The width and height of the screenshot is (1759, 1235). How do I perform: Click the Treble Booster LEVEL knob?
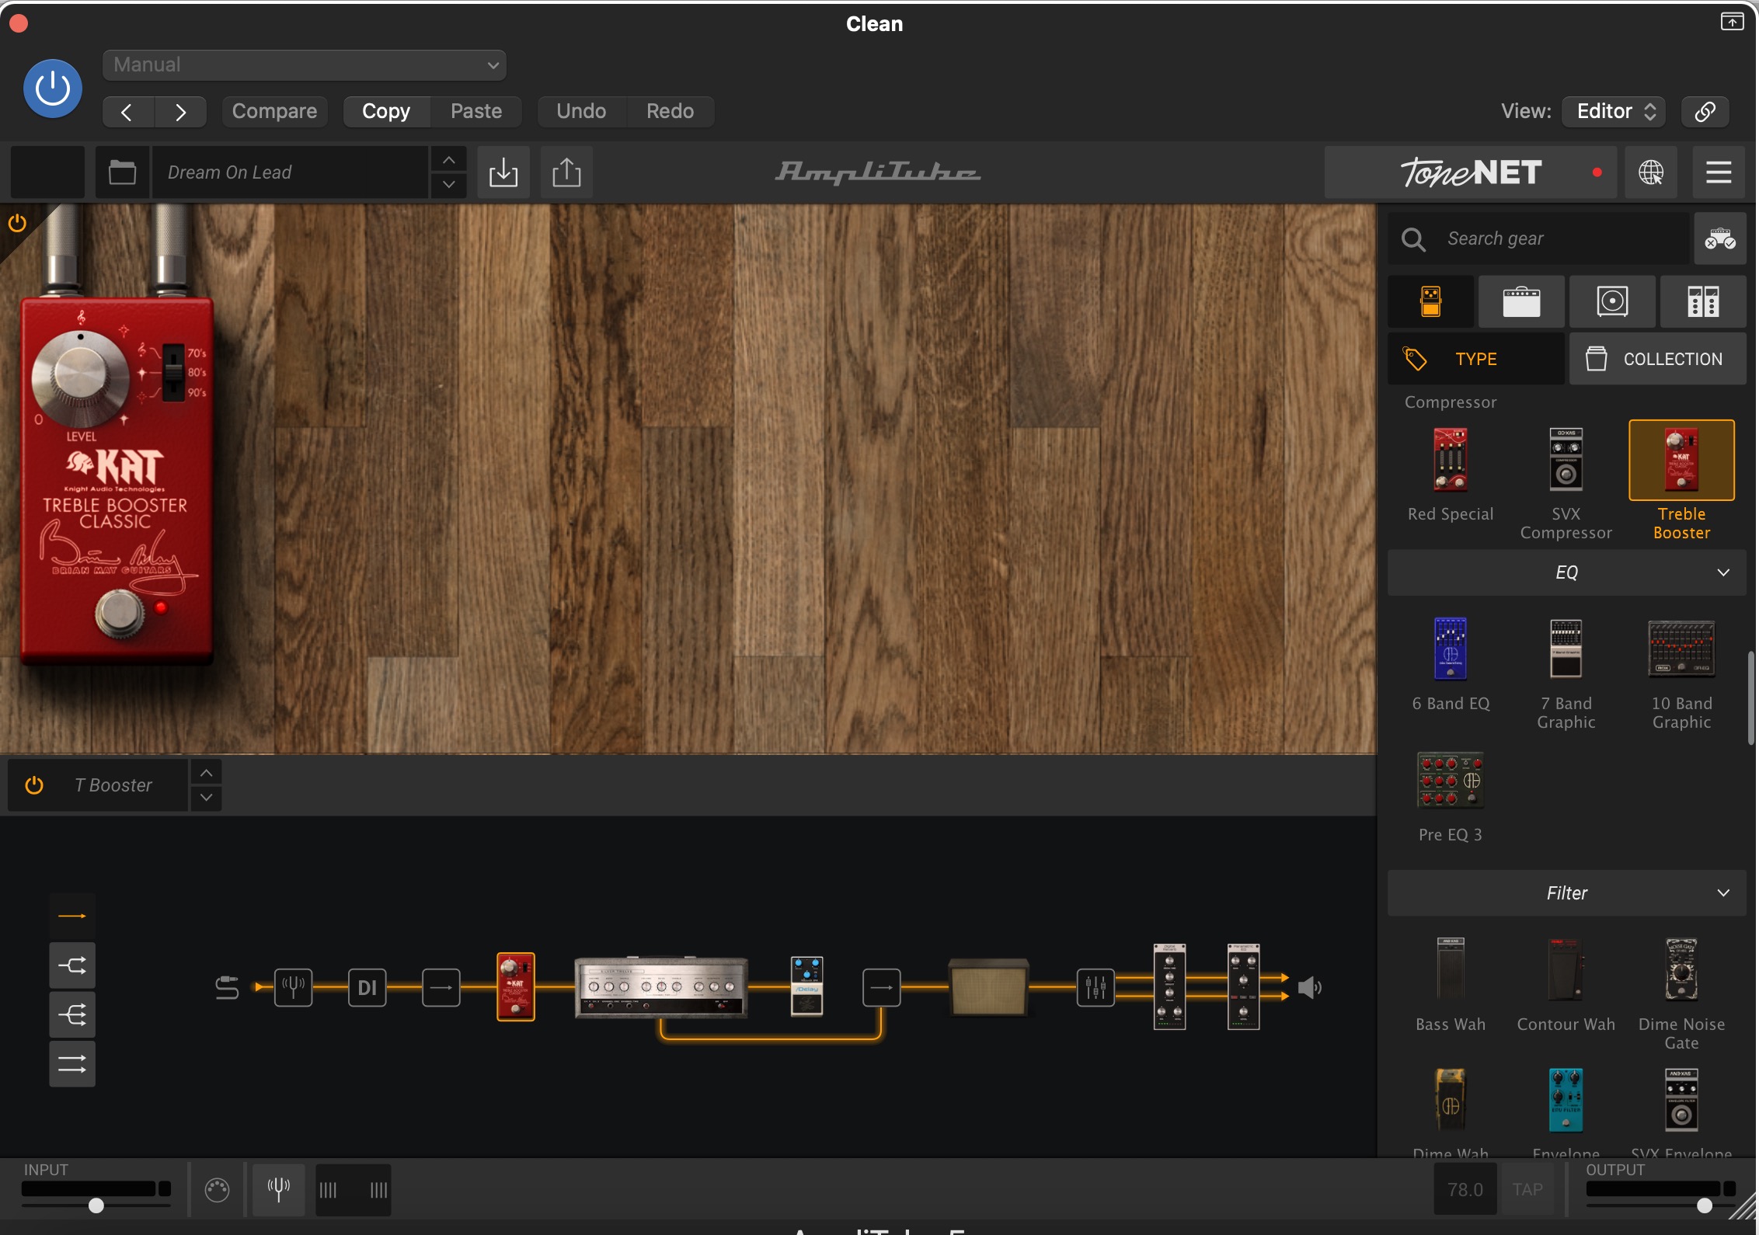point(79,378)
